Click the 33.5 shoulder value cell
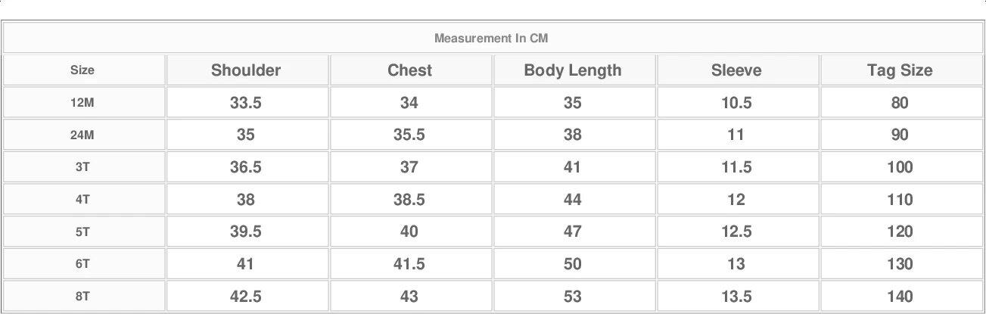Viewport: 986px width, 314px height. point(246,103)
